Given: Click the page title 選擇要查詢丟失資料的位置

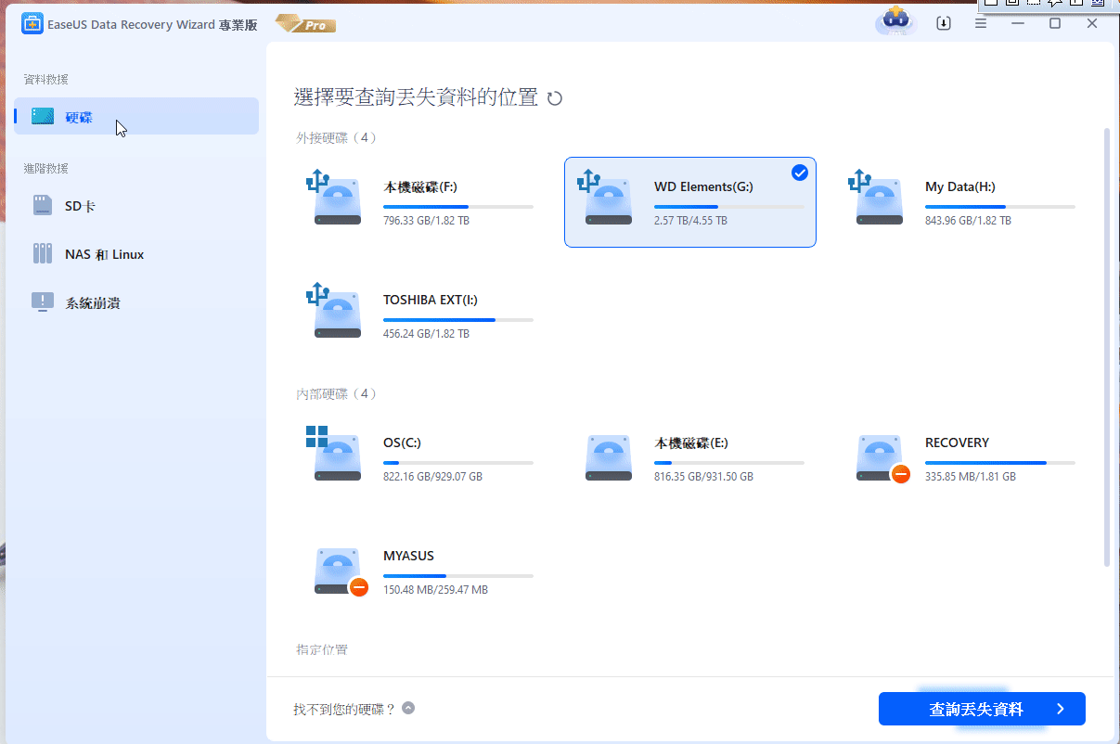Looking at the screenshot, I should coord(416,97).
